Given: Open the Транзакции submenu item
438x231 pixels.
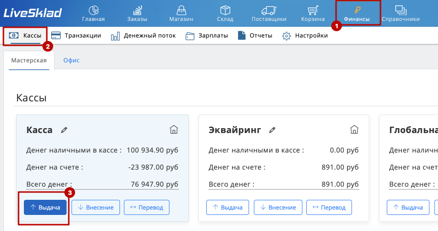Looking at the screenshot, I should [x=76, y=36].
